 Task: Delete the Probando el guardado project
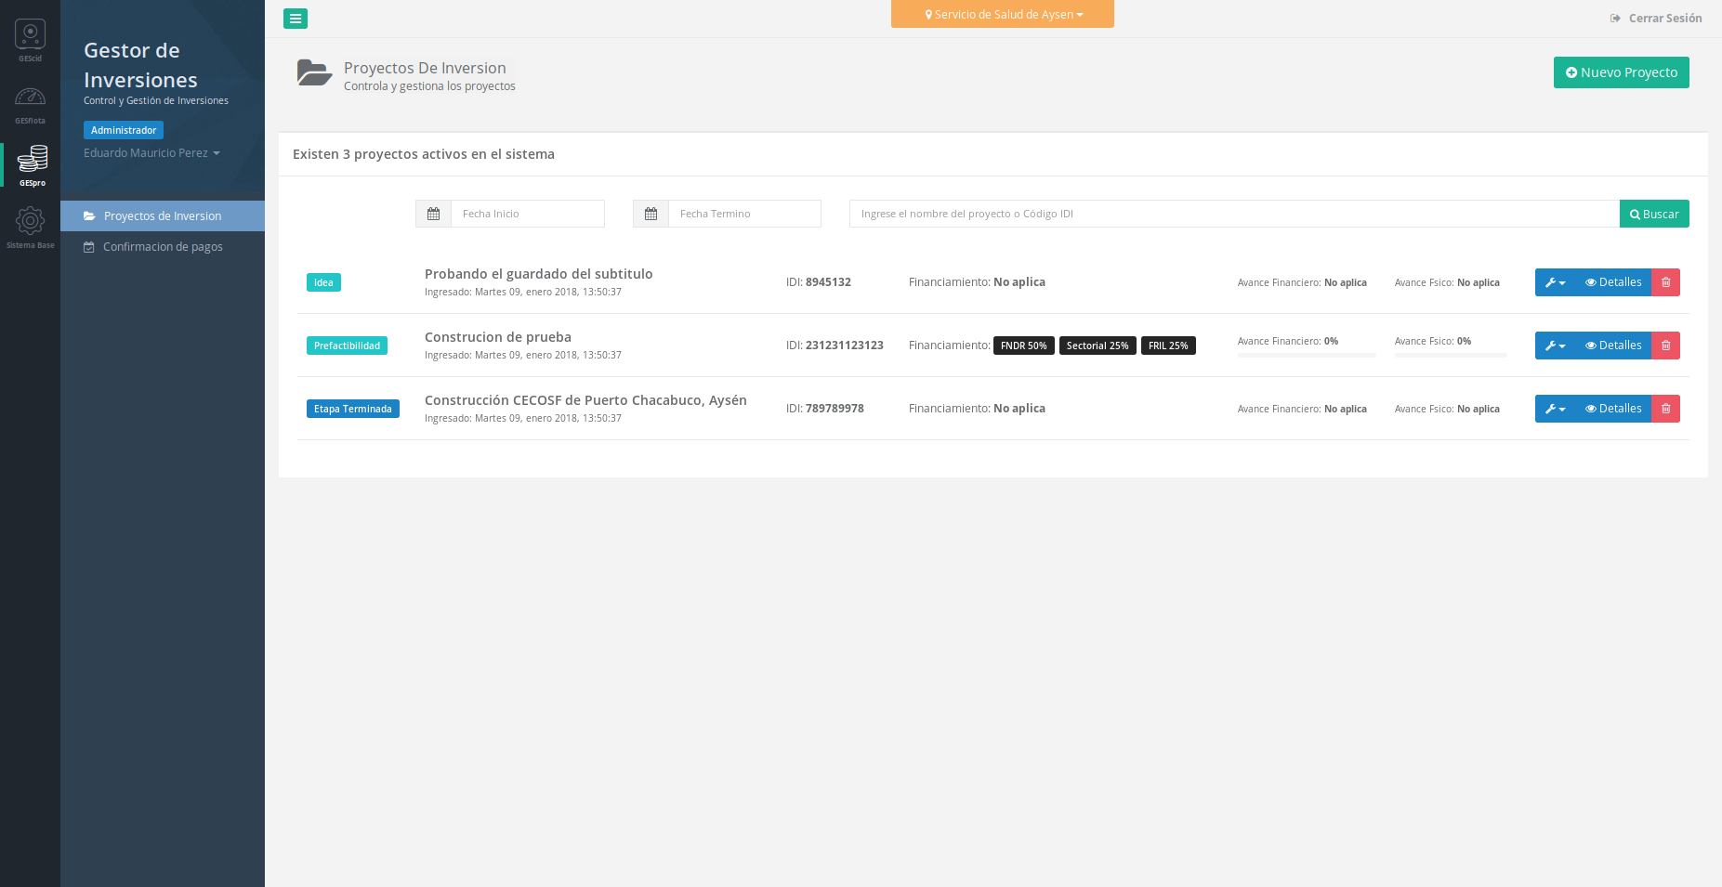click(x=1665, y=282)
